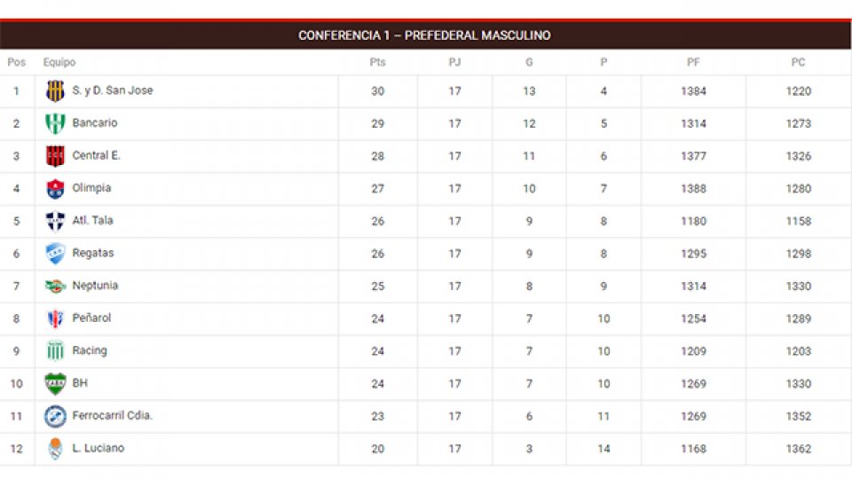Click the PJ column header
Viewport: 852px width, 479px height.
pyautogui.click(x=454, y=63)
